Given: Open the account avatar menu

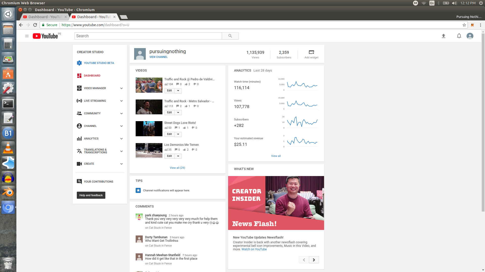Looking at the screenshot, I should click(x=470, y=36).
